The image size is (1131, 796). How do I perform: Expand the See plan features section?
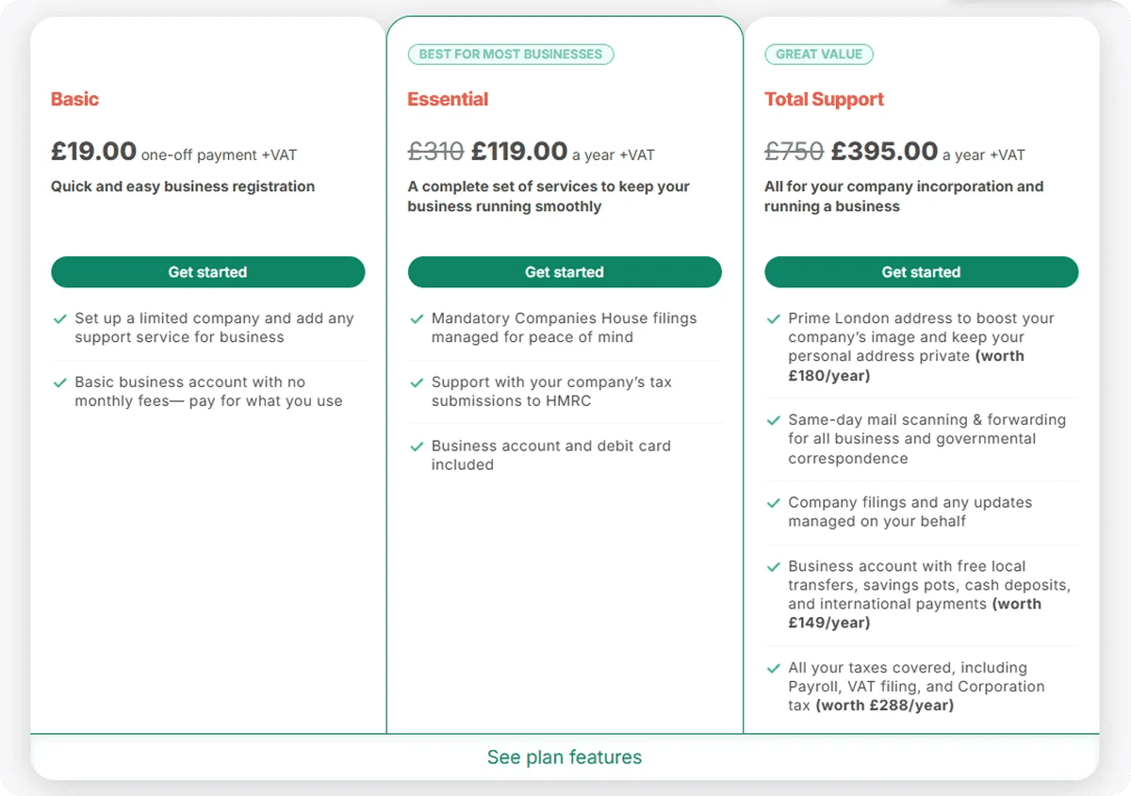565,757
